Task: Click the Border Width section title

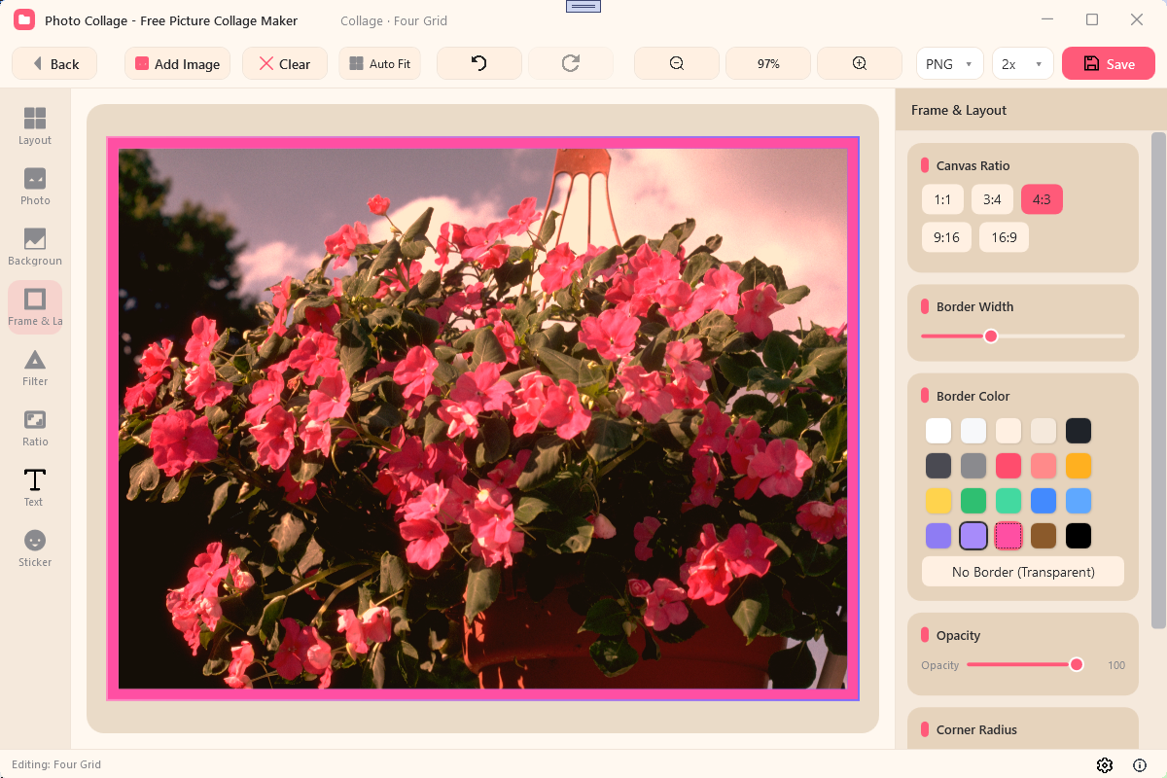Action: click(974, 306)
